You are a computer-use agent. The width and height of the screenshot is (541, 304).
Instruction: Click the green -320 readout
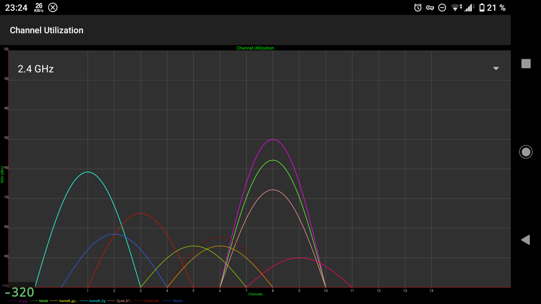[20, 292]
